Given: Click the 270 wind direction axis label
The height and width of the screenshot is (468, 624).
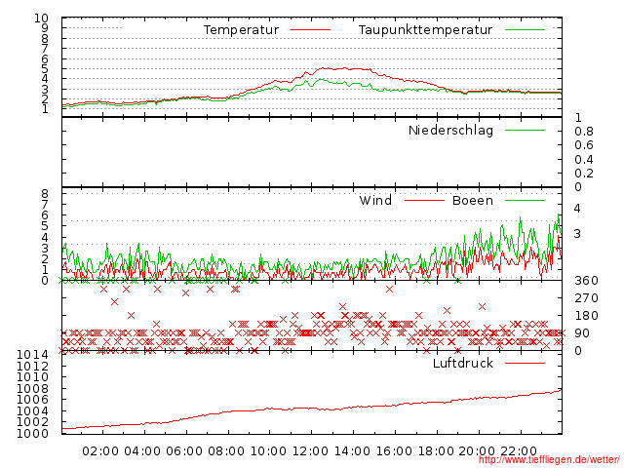Looking at the screenshot, I should tap(586, 298).
